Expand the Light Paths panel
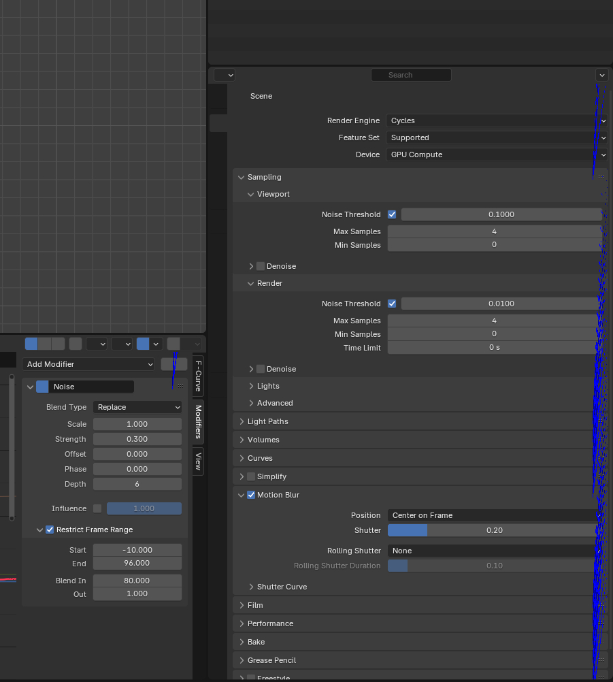This screenshot has height=682, width=613. click(268, 421)
